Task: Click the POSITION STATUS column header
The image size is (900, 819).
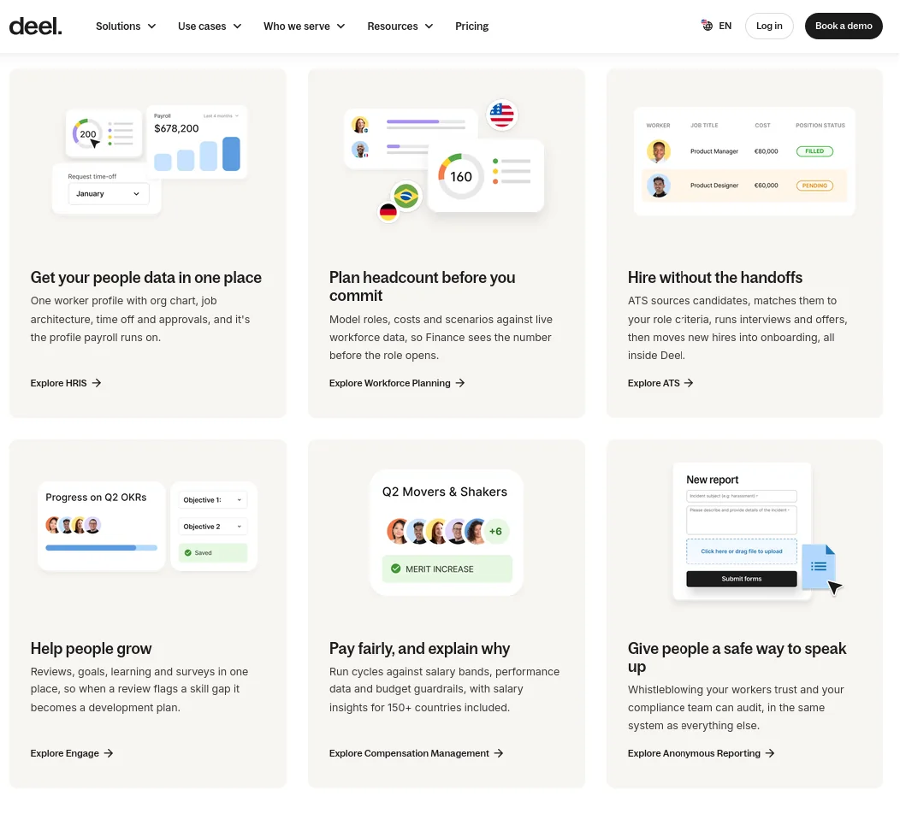Action: (x=820, y=125)
